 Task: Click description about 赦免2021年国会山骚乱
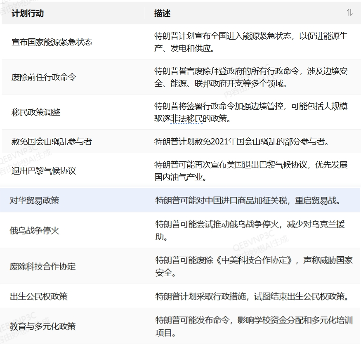[x=241, y=142]
